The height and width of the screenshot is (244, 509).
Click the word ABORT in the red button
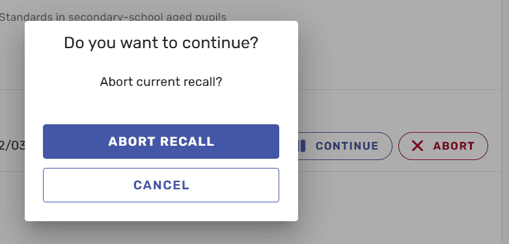(454, 146)
